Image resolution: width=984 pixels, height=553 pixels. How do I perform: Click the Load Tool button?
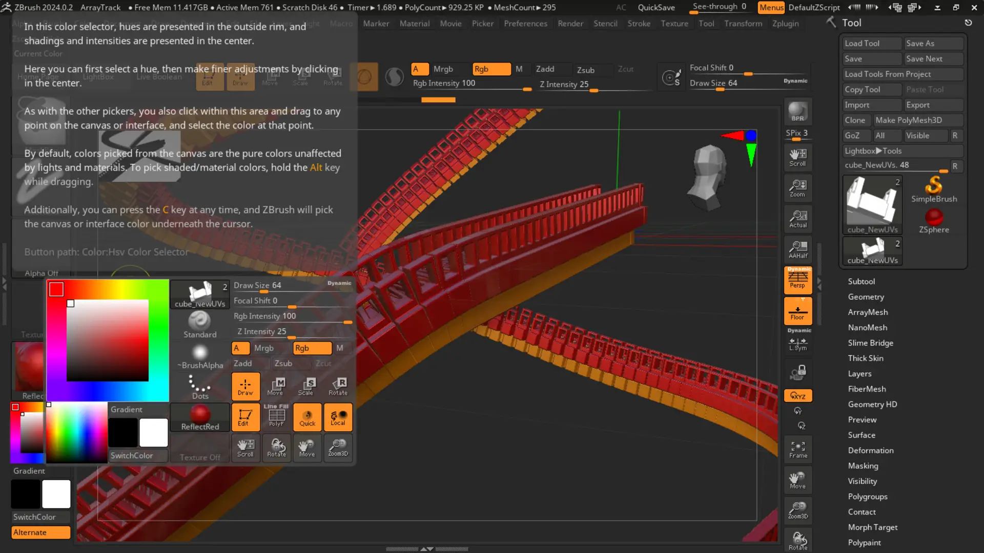click(871, 44)
